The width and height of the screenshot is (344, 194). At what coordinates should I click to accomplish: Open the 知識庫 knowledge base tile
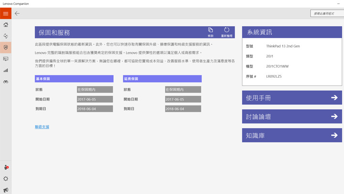pos(291,135)
